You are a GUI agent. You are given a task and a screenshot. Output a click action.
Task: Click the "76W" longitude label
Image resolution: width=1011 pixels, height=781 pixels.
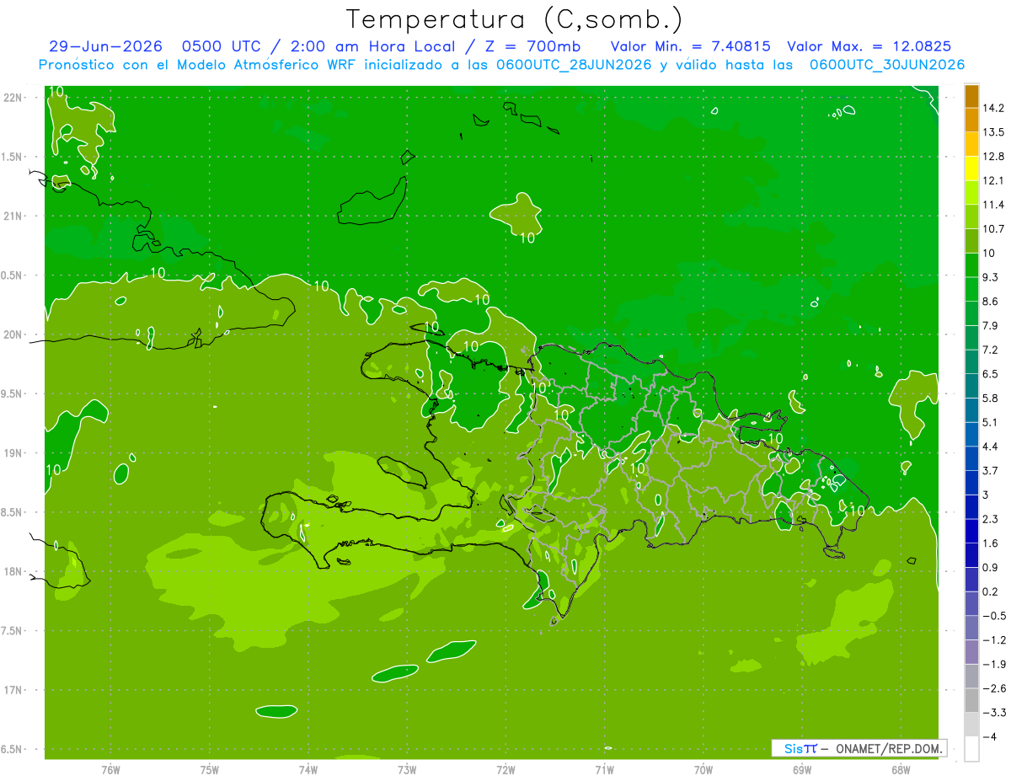coord(110,769)
